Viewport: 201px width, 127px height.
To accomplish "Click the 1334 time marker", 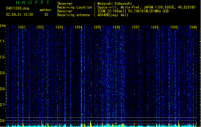I will coord(79,27).
